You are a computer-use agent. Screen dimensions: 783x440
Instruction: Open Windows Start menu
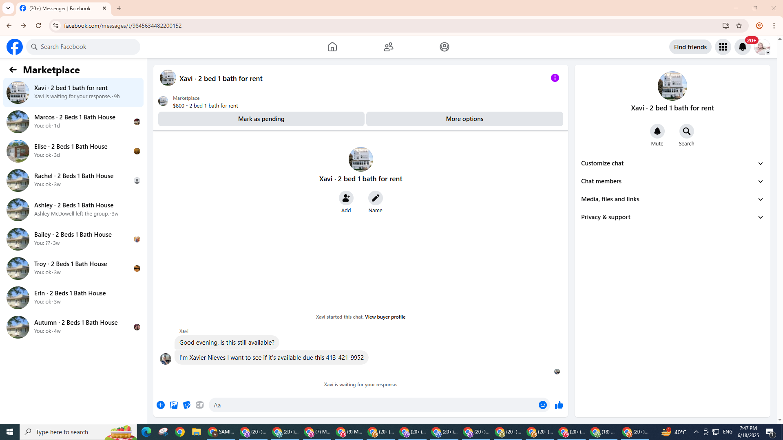point(10,432)
